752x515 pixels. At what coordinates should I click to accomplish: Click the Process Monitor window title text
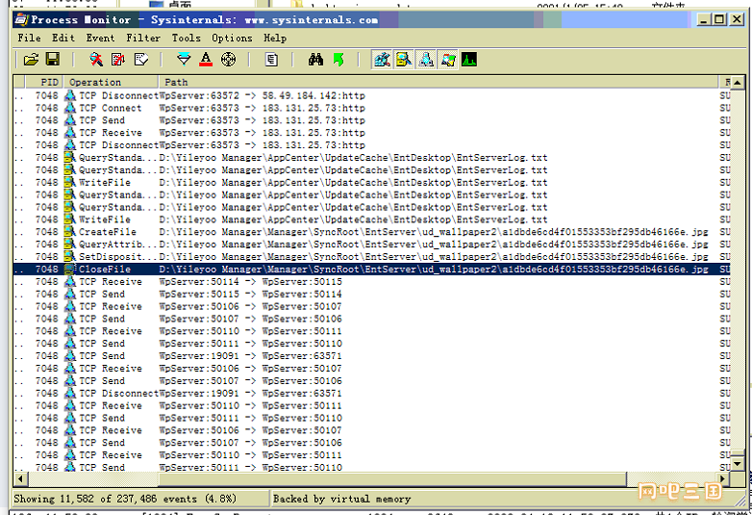click(x=204, y=19)
